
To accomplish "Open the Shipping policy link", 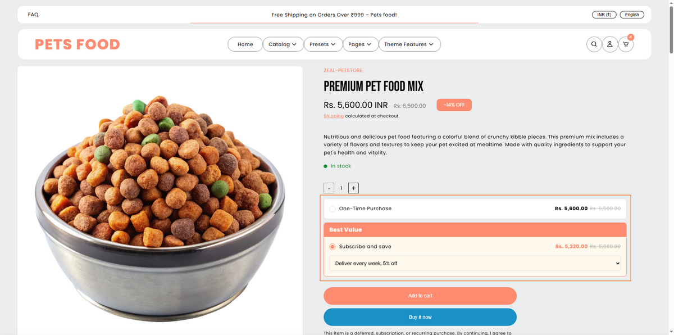I will pos(334,116).
